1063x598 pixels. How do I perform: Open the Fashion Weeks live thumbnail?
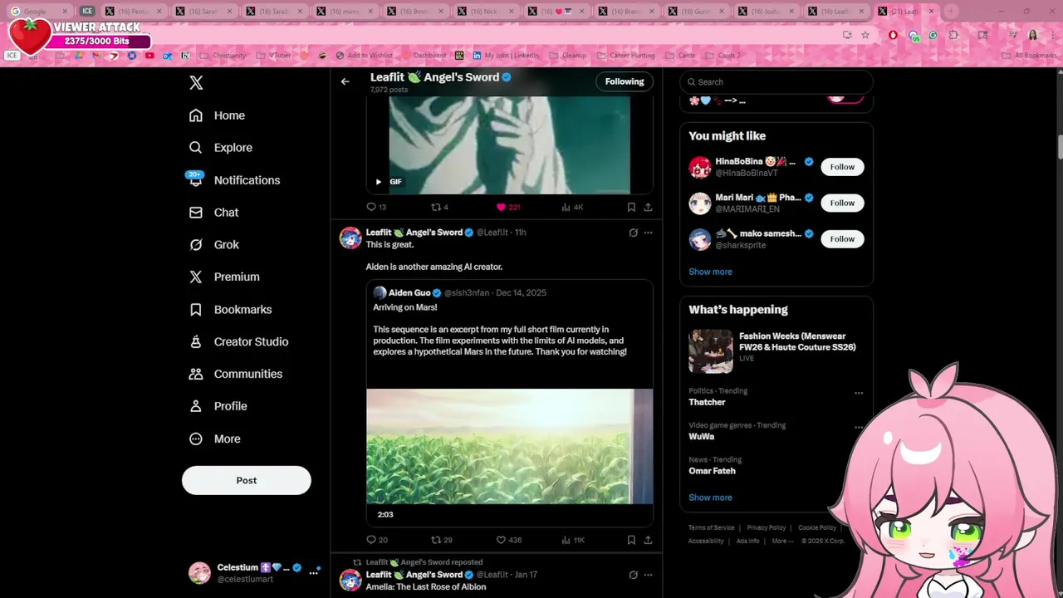pos(710,350)
